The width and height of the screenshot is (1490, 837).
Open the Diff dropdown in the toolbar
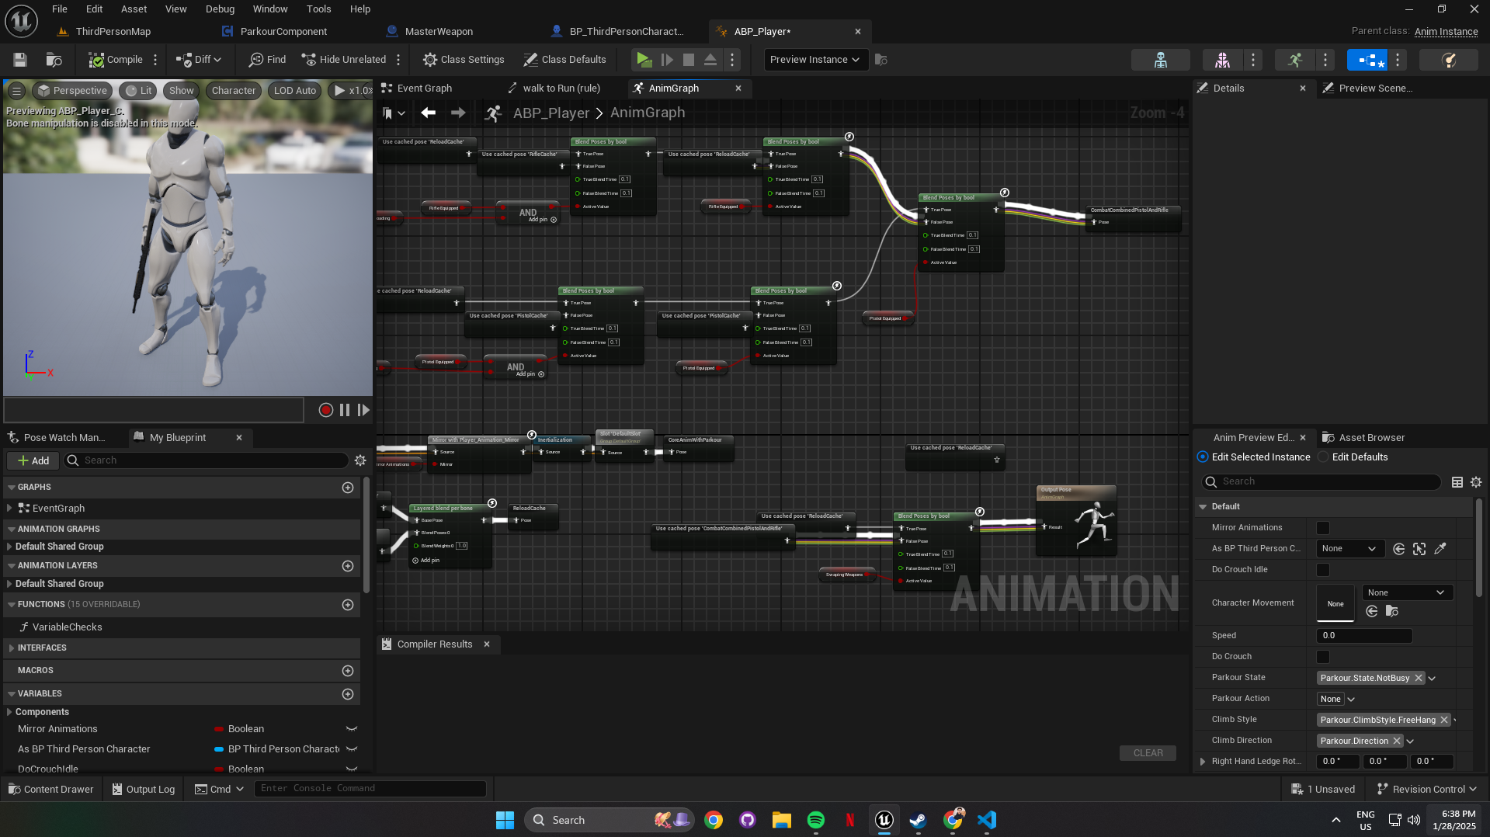[200, 60]
